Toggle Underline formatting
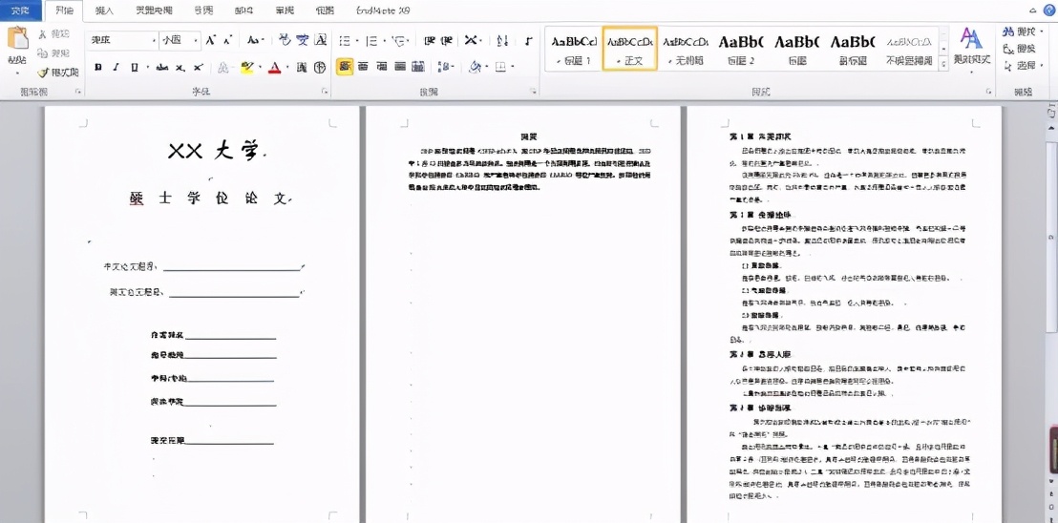The image size is (1058, 523). [134, 68]
